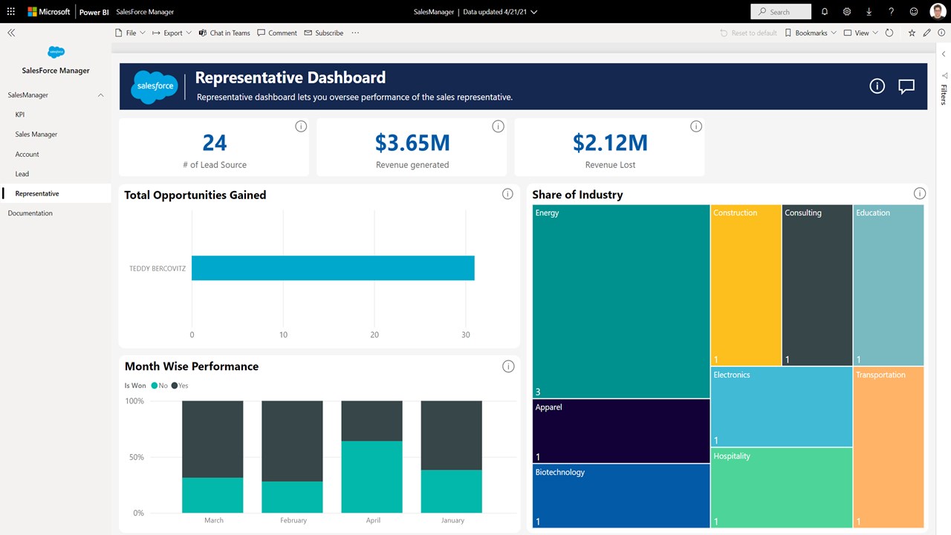Click the Salesforce app logo in sidebar
Image resolution: width=951 pixels, height=535 pixels.
(x=56, y=52)
